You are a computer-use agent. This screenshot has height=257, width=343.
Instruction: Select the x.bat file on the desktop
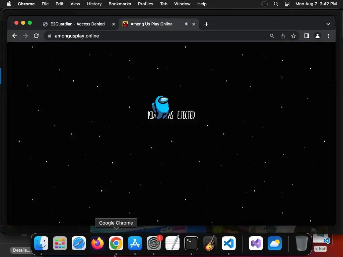click(x=321, y=249)
